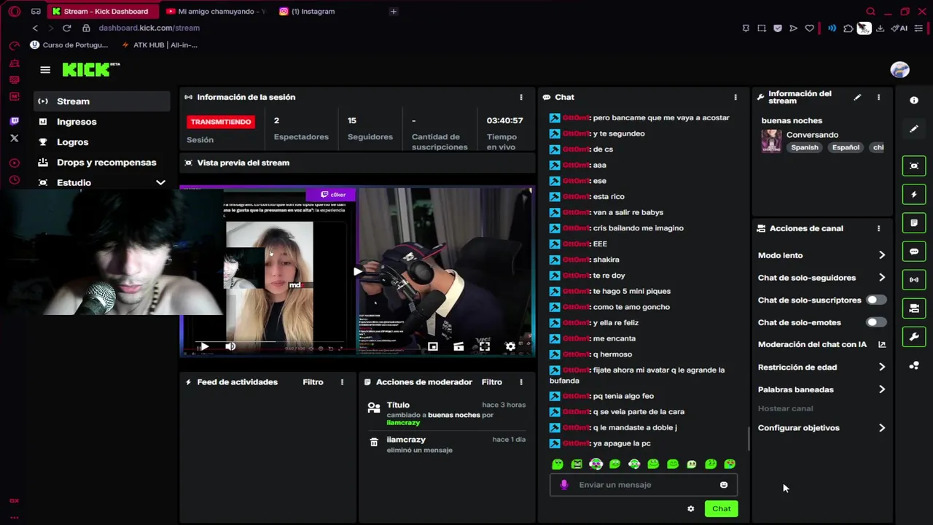The height and width of the screenshot is (525, 933).
Task: Toggle the channel actions widget icon
Action: tap(914, 308)
